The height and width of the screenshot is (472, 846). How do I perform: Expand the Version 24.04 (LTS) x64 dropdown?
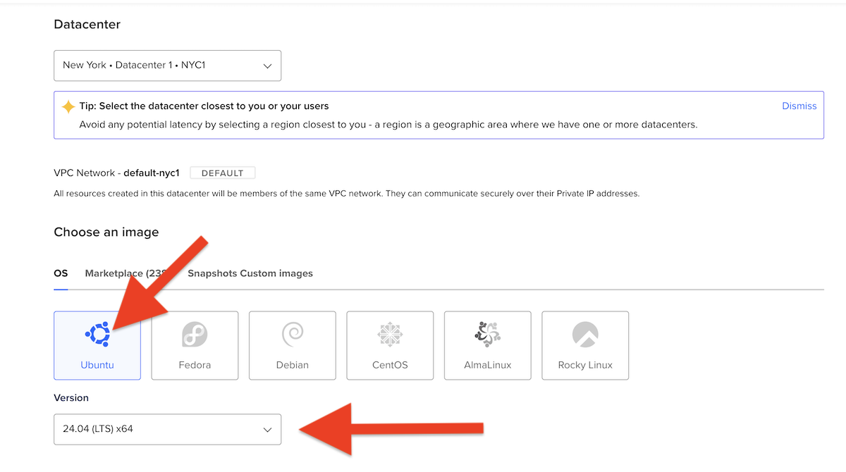(167, 429)
